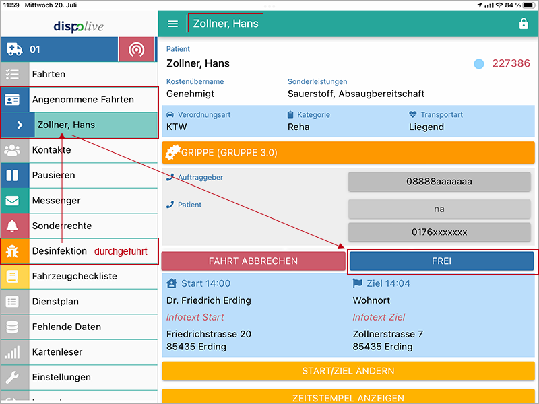Image resolution: width=539 pixels, height=404 pixels.
Task: Tap the ambulance vehicle 01 icon
Action: [x=14, y=49]
